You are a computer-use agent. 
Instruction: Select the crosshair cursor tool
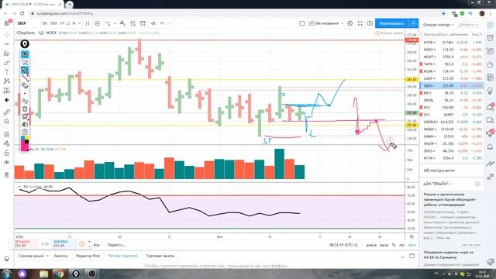[7, 34]
